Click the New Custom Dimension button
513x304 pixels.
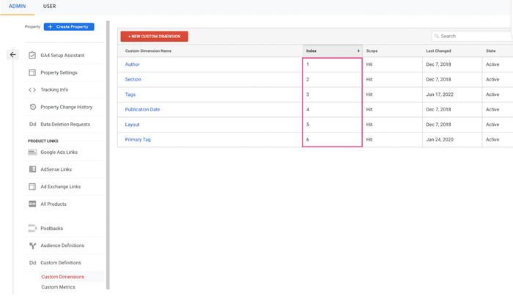coord(154,36)
